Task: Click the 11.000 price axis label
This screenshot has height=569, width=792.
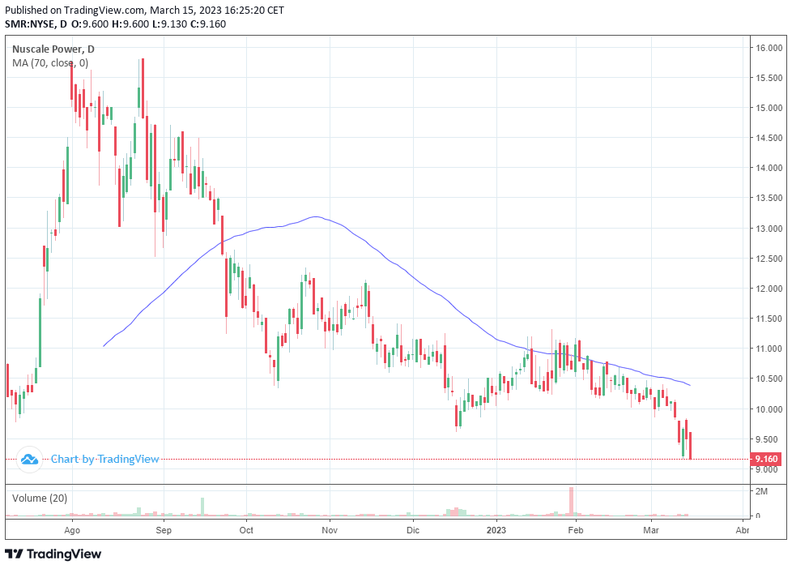Action: tap(769, 349)
